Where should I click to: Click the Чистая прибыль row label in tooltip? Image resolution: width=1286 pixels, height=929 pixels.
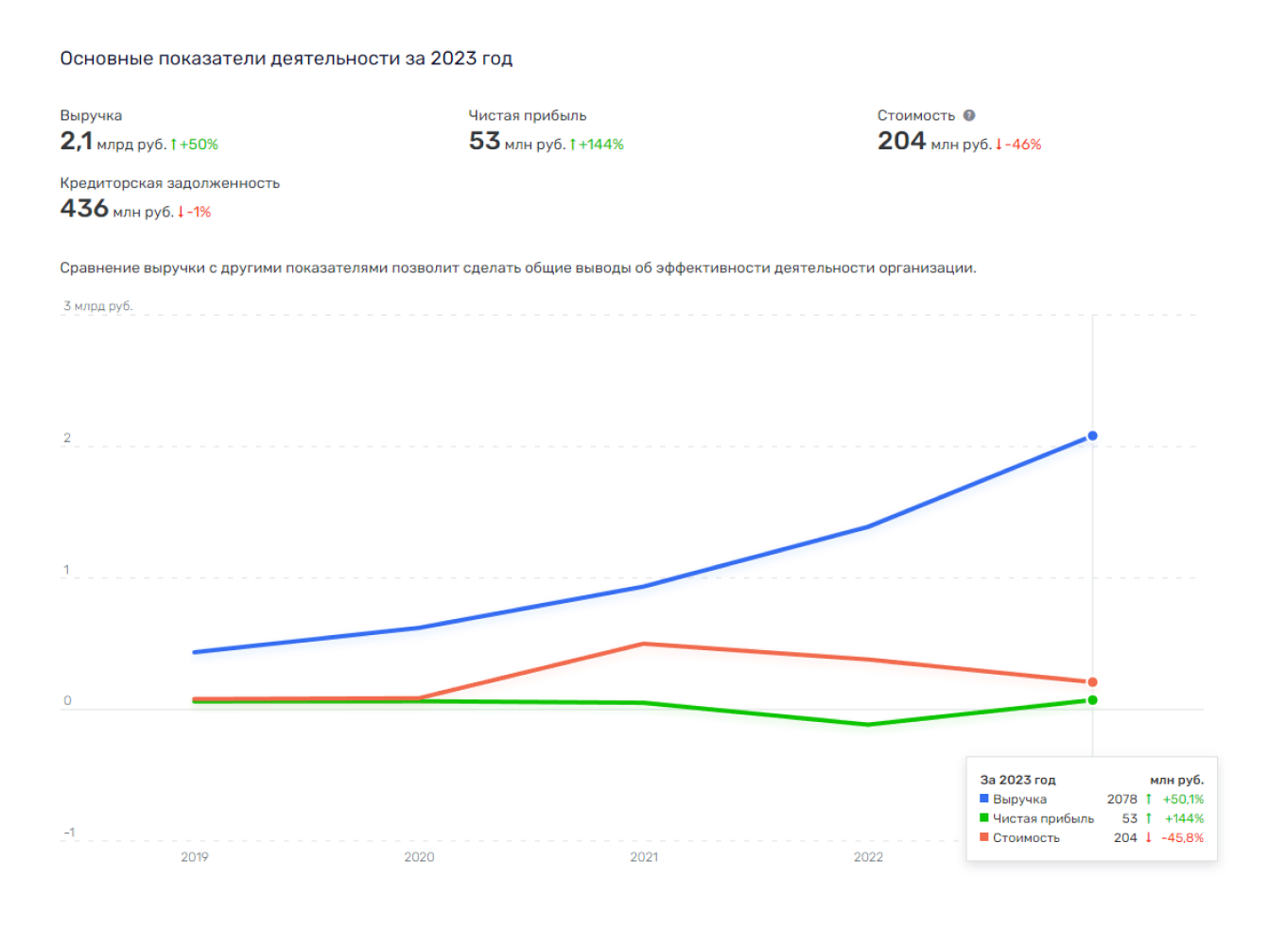tap(1043, 818)
